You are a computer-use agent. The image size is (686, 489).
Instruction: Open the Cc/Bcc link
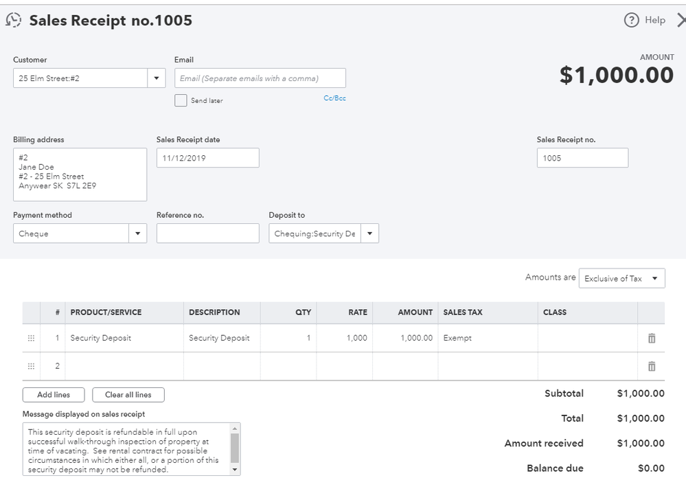click(x=334, y=98)
